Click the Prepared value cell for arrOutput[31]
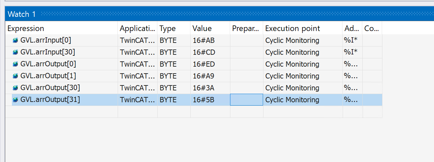 pyautogui.click(x=247, y=100)
